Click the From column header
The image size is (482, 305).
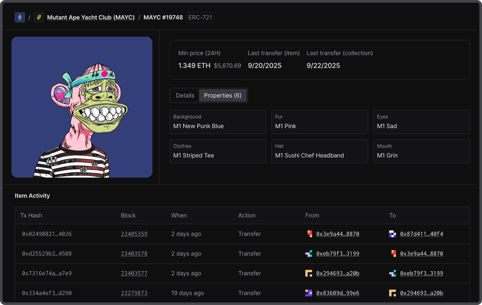[x=312, y=216]
